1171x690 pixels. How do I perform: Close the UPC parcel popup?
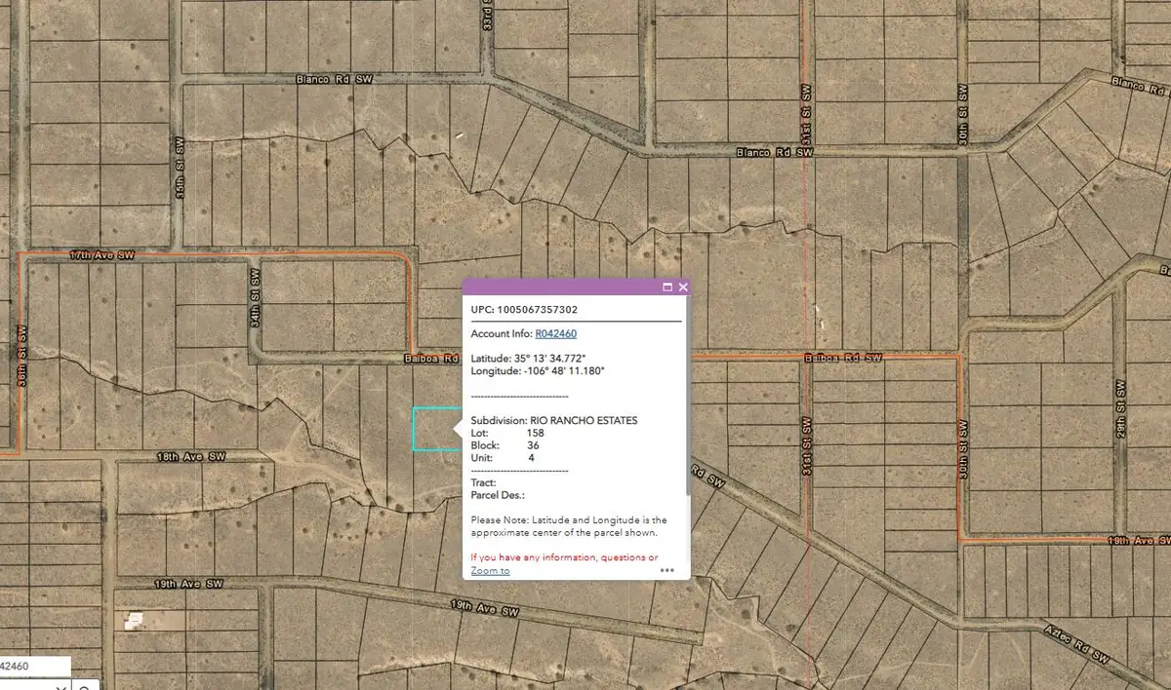click(682, 287)
